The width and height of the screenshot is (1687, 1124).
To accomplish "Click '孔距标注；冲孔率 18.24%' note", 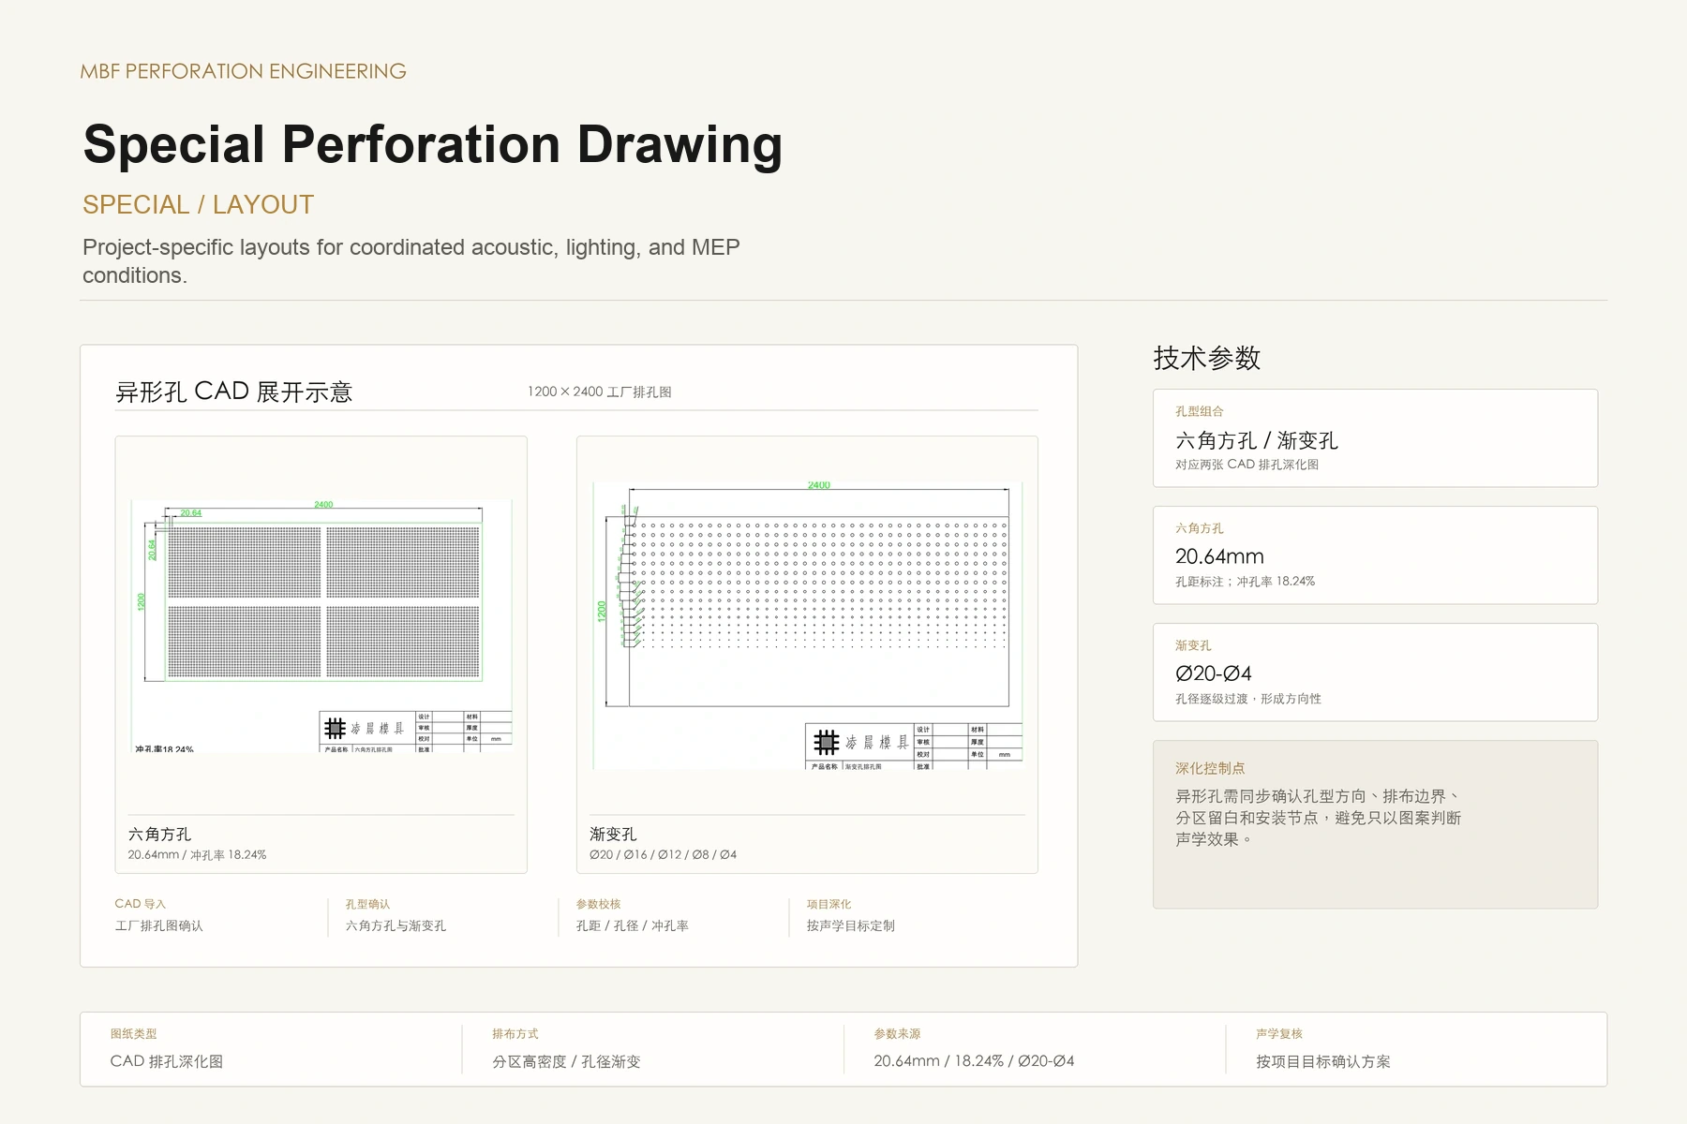I will point(1245,582).
